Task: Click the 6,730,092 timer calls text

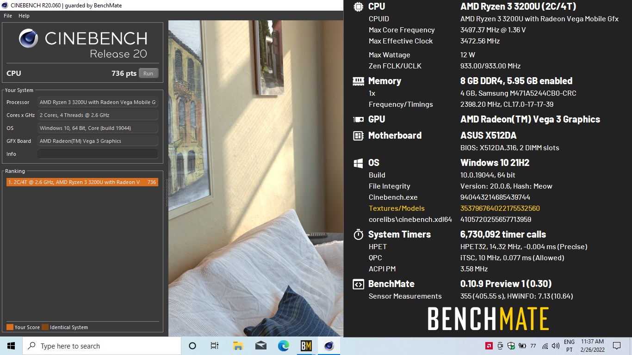Action: point(503,234)
